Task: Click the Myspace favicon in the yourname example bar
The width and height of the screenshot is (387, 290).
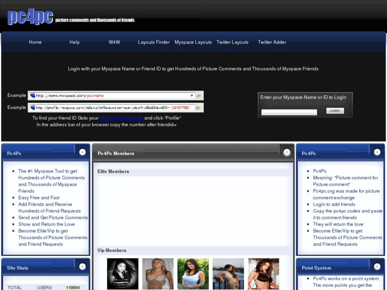Action: tap(32, 96)
